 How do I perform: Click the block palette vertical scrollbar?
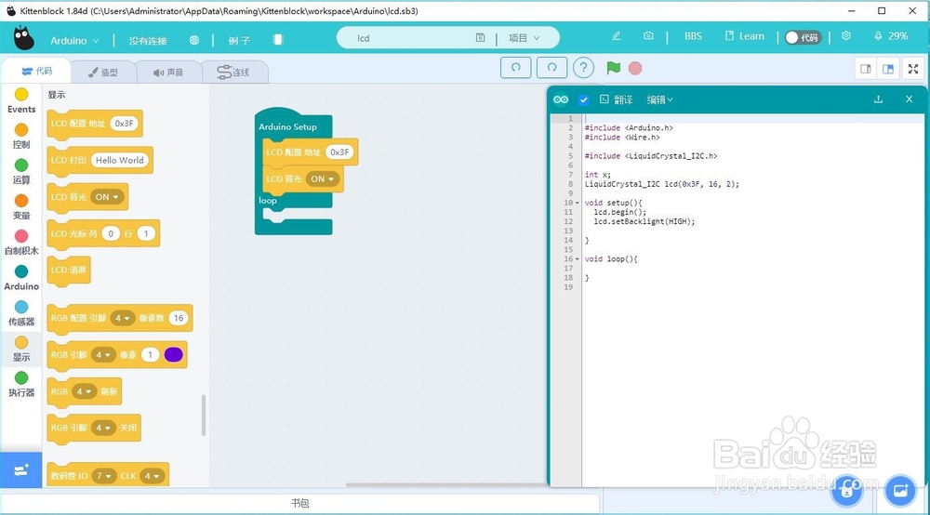tap(204, 415)
